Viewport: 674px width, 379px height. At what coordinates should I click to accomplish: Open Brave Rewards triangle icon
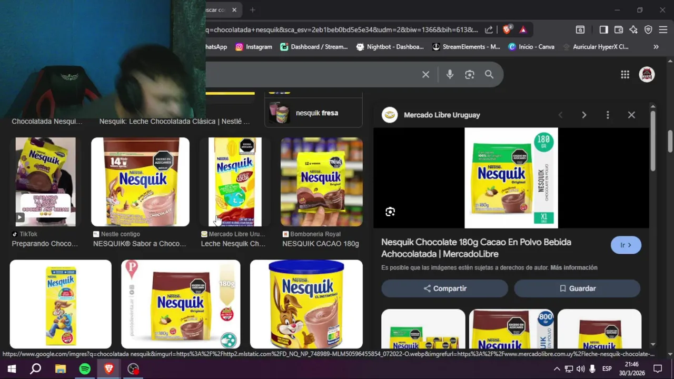tap(523, 29)
